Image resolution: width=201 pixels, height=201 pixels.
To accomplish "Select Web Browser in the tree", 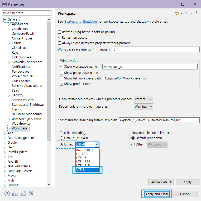I will pos(21,124).
